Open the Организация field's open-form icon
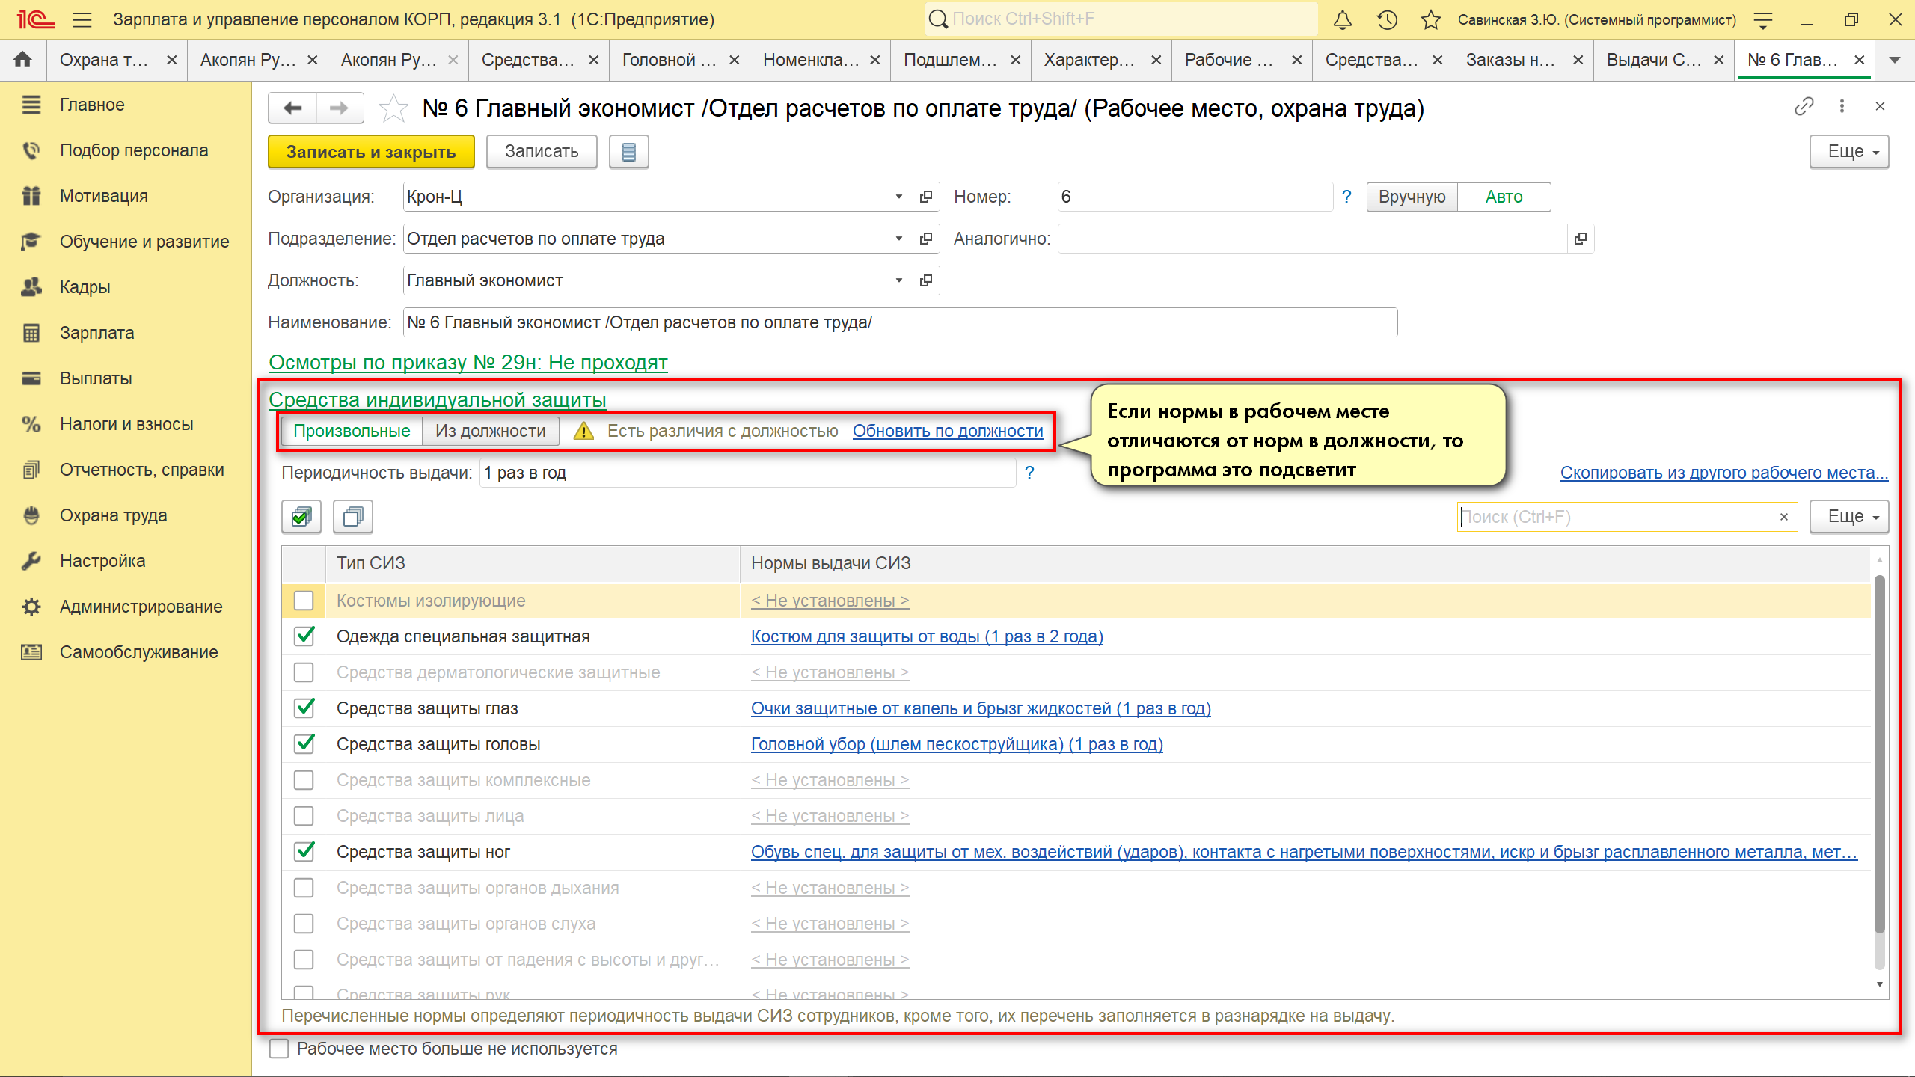The image size is (1915, 1077). coord(926,197)
